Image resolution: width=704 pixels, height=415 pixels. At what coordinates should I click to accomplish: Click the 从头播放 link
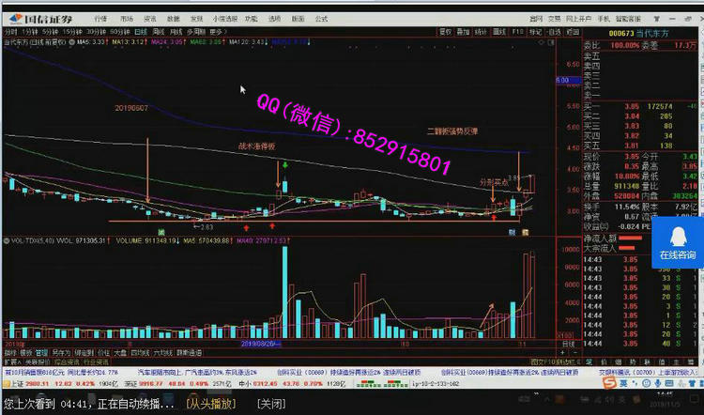(213, 404)
